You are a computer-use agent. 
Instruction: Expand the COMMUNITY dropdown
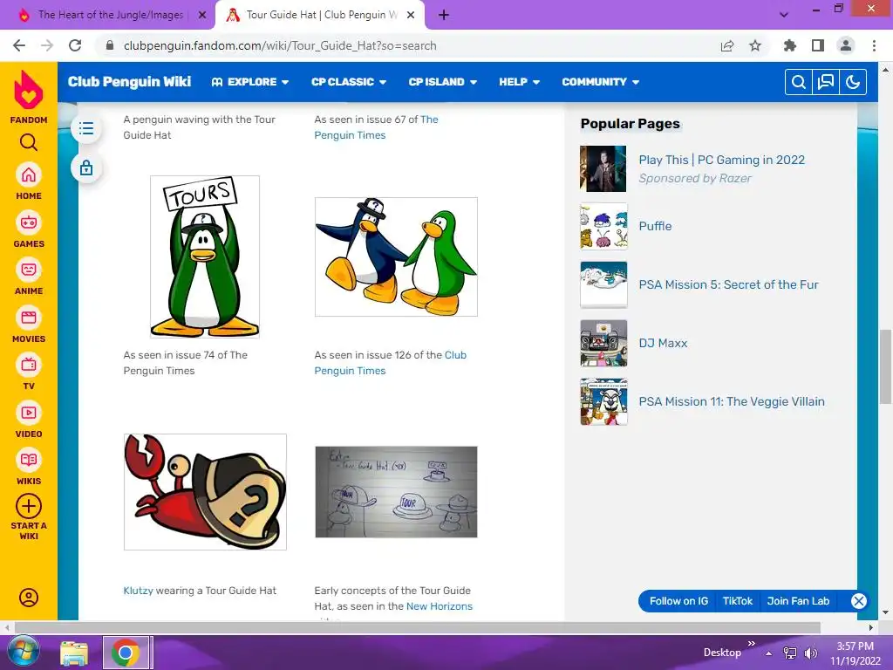pyautogui.click(x=600, y=82)
